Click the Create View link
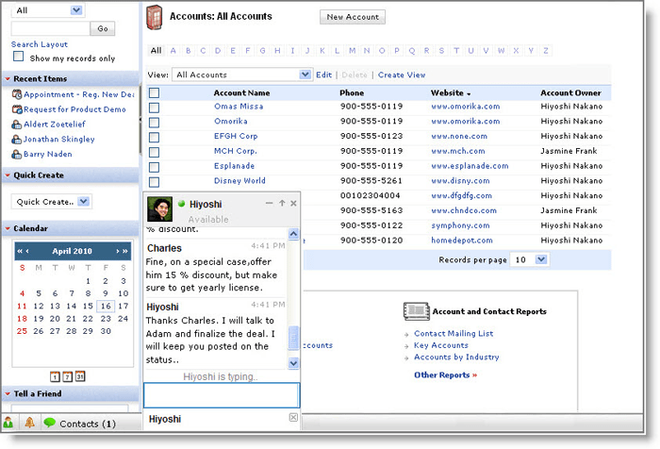Viewport: 660px width, 449px height. click(402, 75)
